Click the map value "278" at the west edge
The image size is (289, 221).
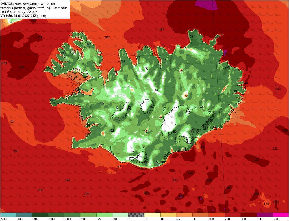4,63
